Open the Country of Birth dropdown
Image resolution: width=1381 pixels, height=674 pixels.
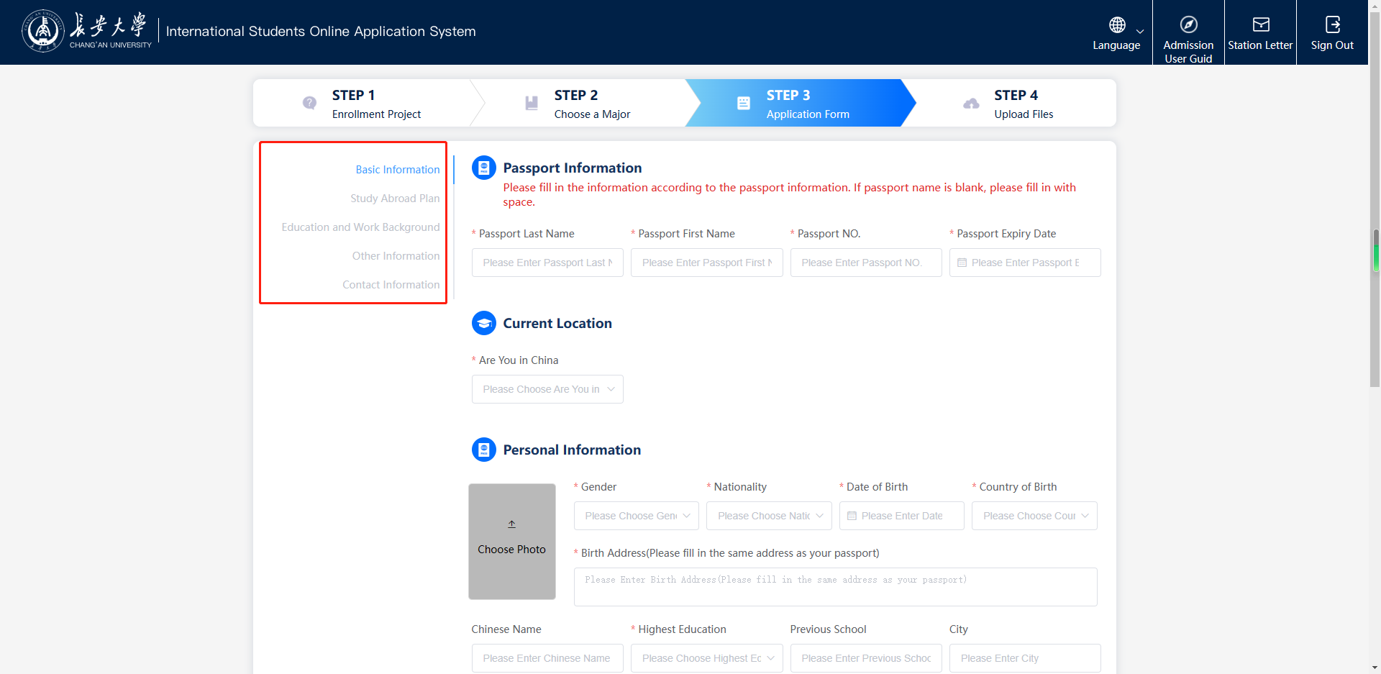[x=1085, y=516]
